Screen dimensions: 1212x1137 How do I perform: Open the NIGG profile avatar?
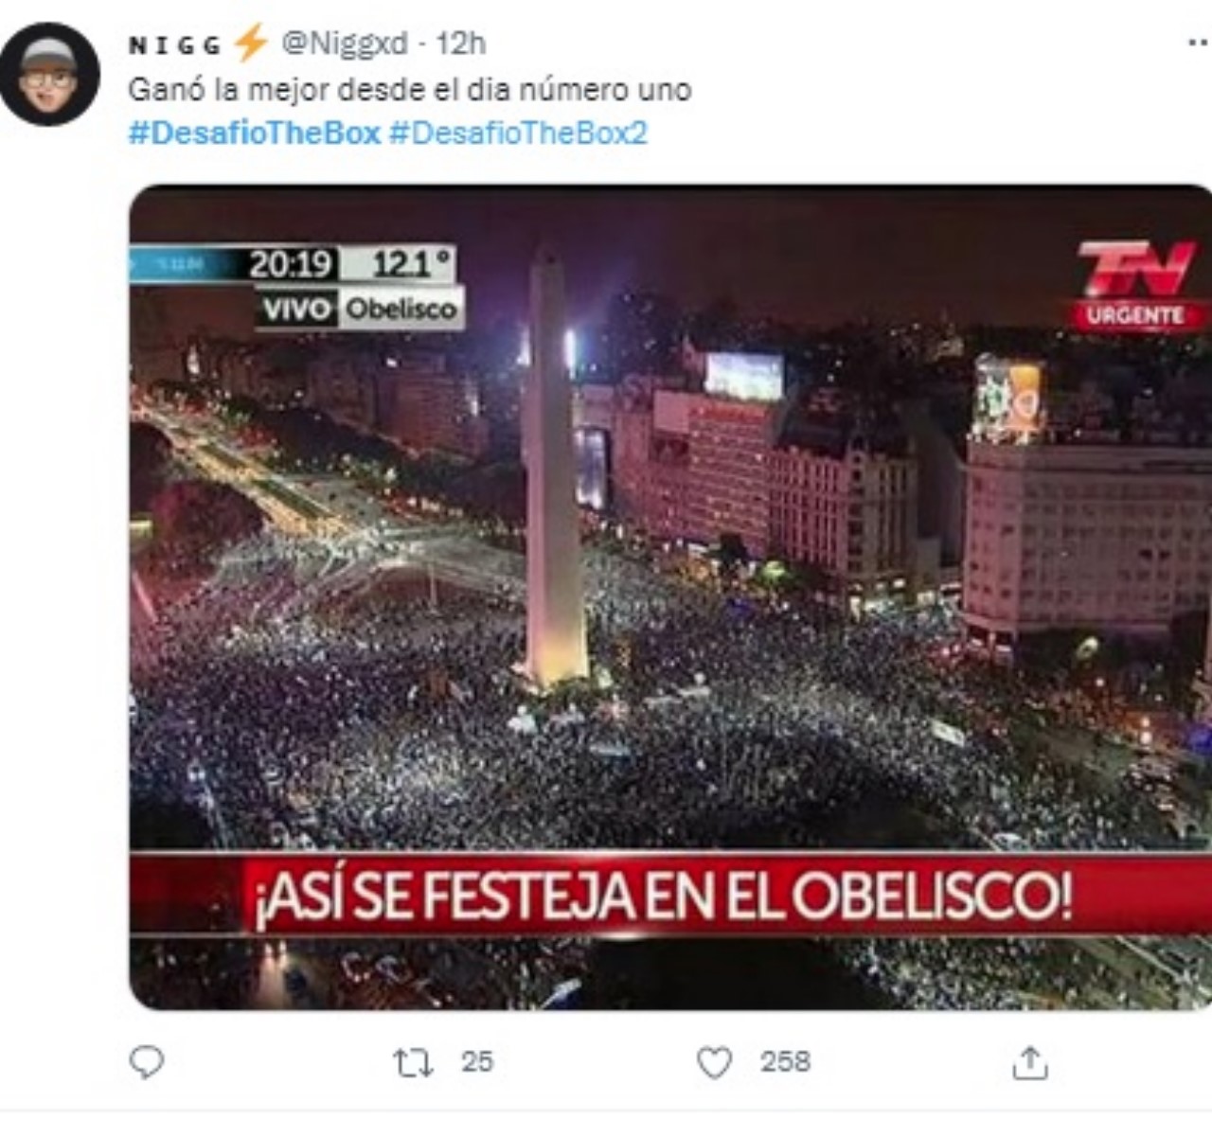pos(49,74)
